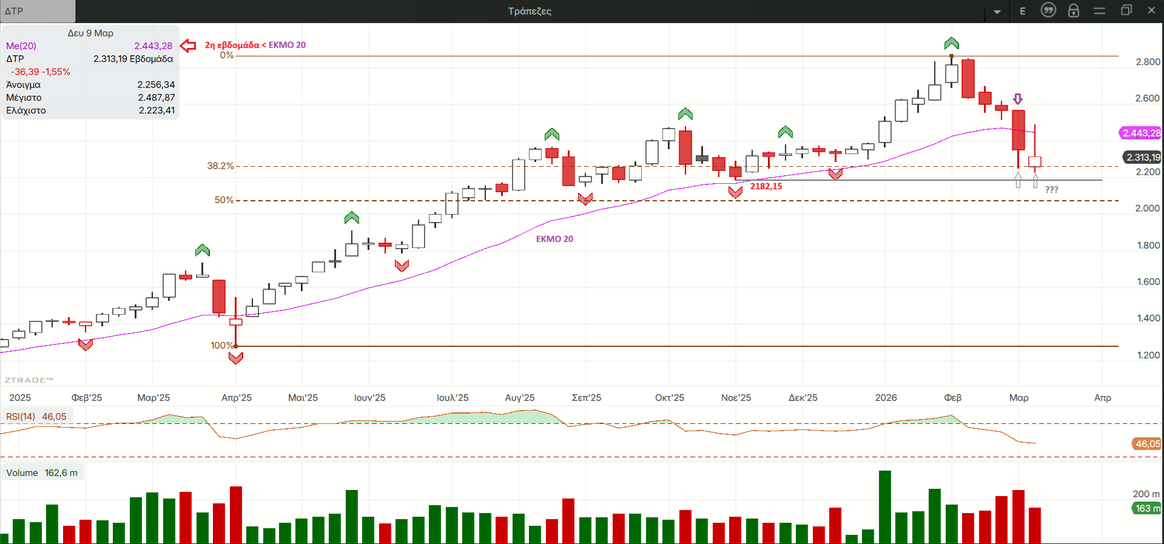Click the red down marker at Απρ'25 low

tap(236, 358)
